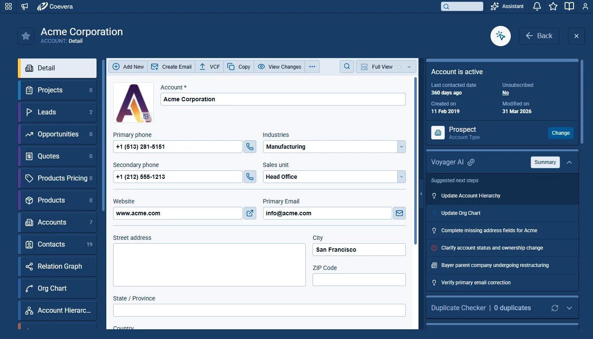Mark Acme Corporation as favorite
Viewport: 593px width, 339px height.
26,36
